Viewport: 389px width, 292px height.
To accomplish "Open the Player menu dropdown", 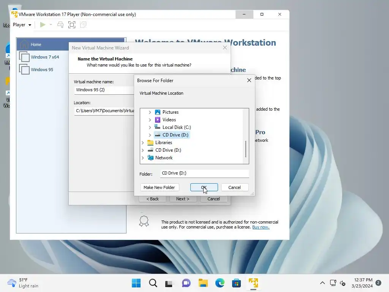I will click(x=22, y=25).
